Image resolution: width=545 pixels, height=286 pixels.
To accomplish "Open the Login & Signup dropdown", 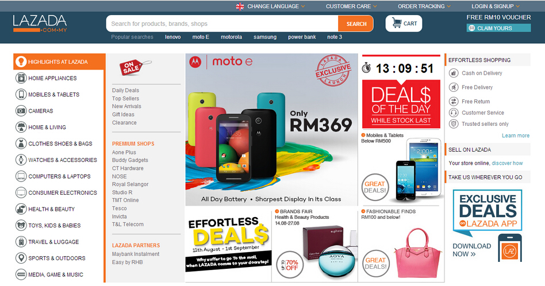I will point(496,6).
